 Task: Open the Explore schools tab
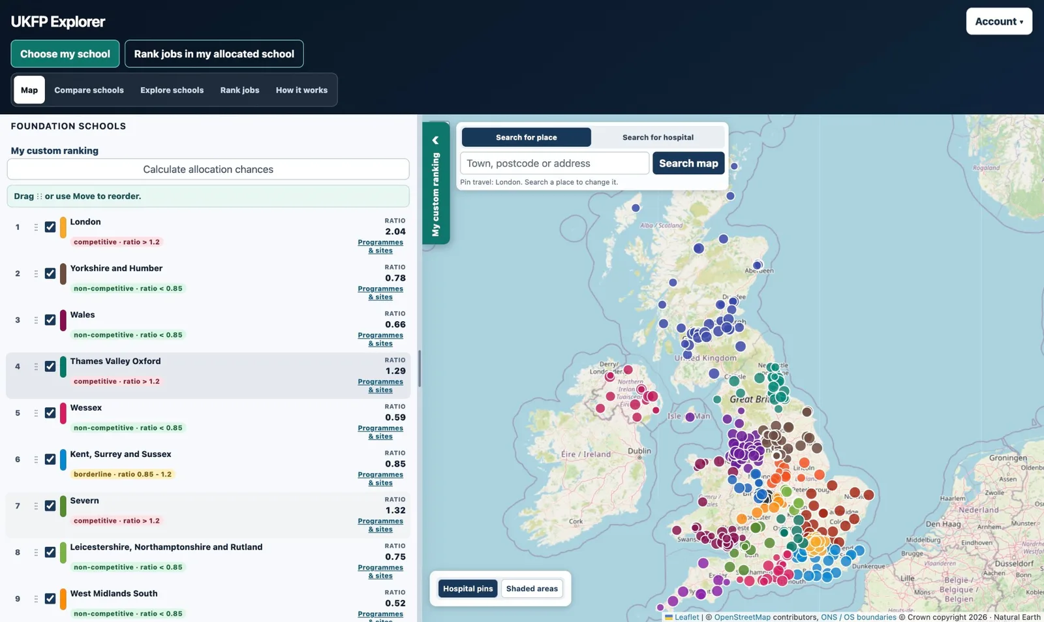pyautogui.click(x=172, y=90)
